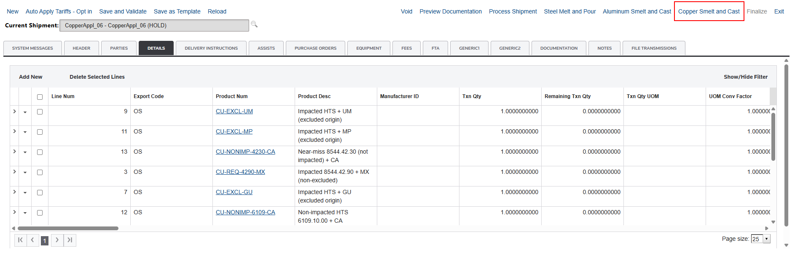
Task: Click the grid horizontal scrollbar thumb
Action: pos(68,228)
